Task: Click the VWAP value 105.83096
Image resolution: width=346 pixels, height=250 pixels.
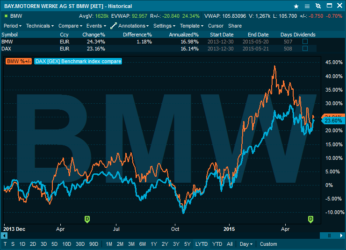Action: pos(234,16)
